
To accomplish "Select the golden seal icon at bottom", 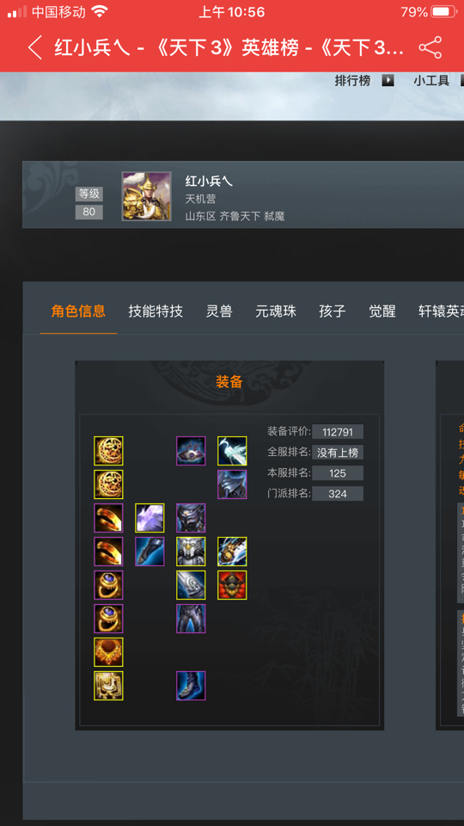I will (108, 686).
